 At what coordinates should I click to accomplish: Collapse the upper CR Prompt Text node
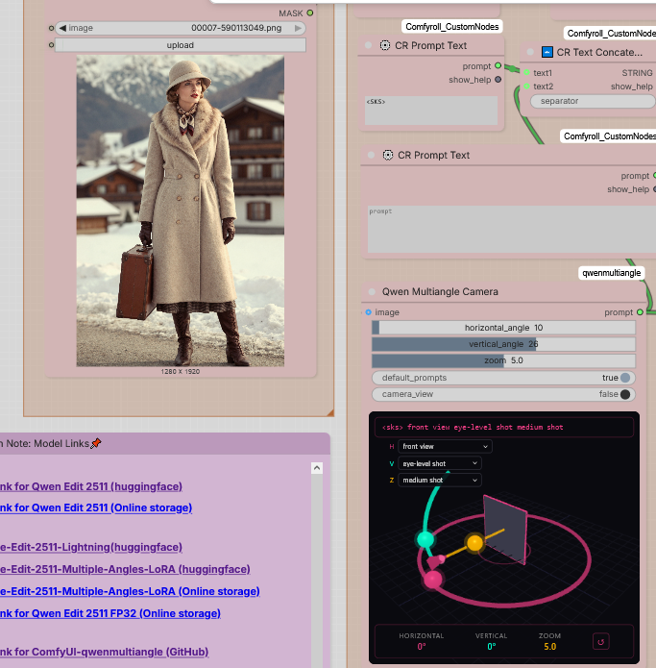pos(369,45)
